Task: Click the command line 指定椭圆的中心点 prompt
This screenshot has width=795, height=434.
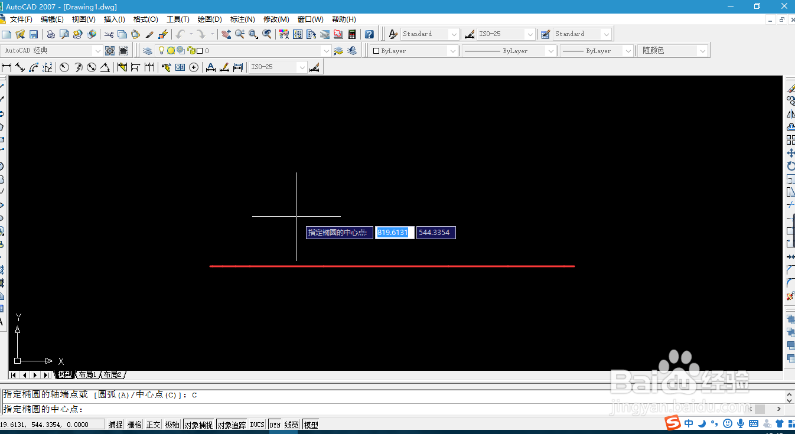Action: 43,409
